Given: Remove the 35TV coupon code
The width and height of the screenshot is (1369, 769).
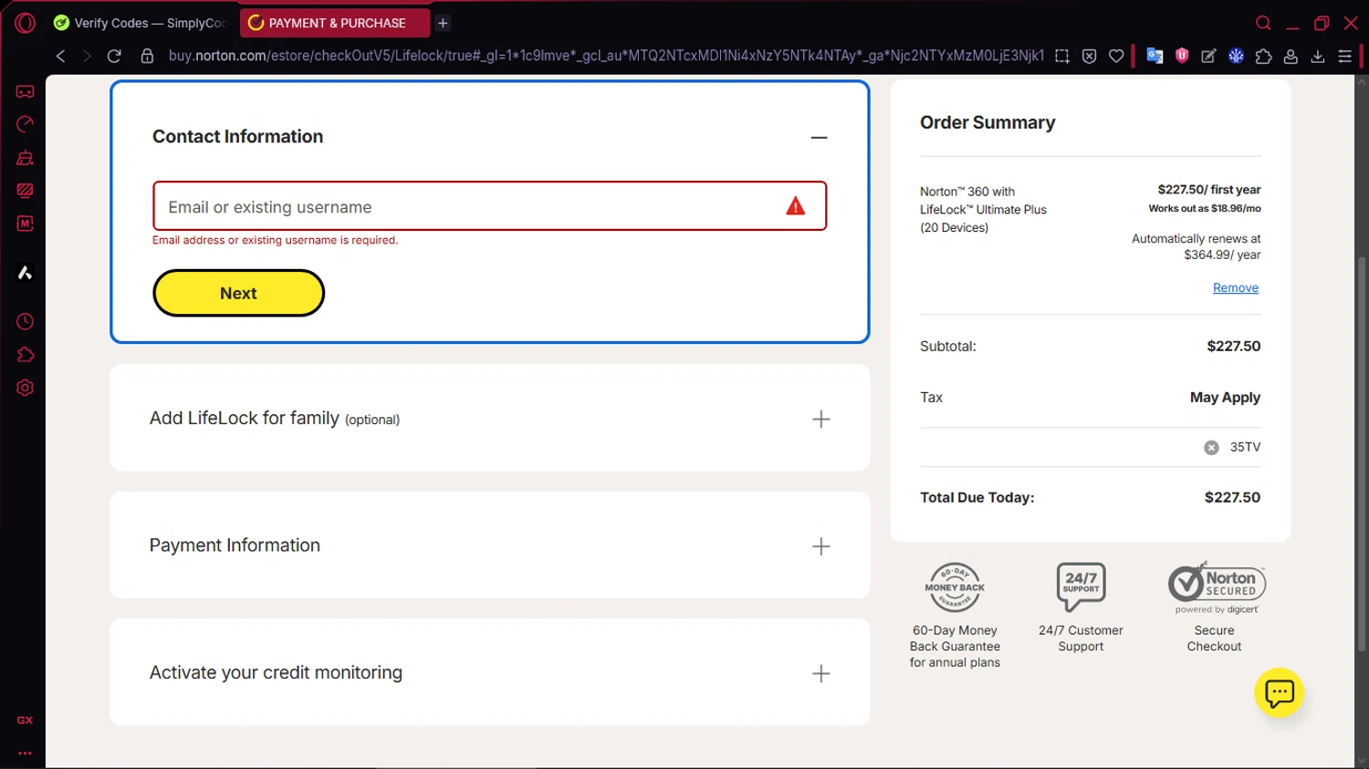Looking at the screenshot, I should (1211, 447).
